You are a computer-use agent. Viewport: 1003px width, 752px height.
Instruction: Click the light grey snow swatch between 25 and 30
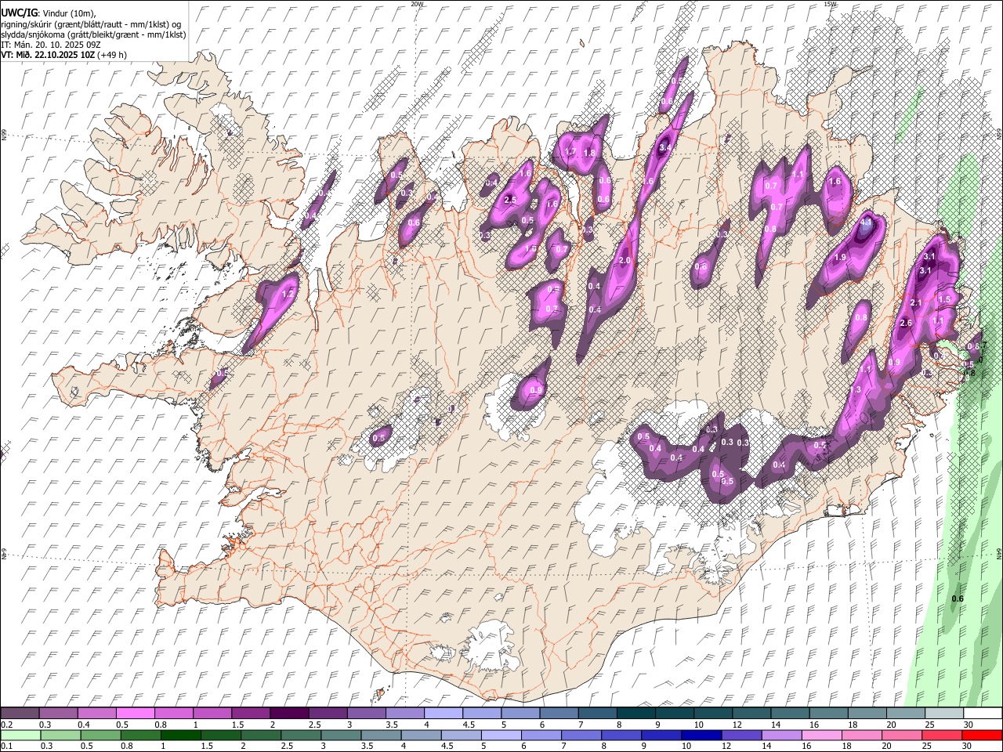tap(944, 714)
